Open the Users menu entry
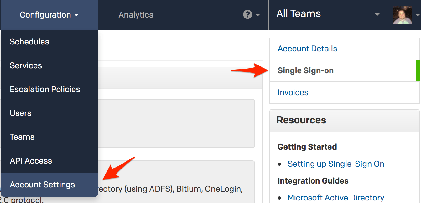This screenshot has width=421, height=203. (20, 113)
